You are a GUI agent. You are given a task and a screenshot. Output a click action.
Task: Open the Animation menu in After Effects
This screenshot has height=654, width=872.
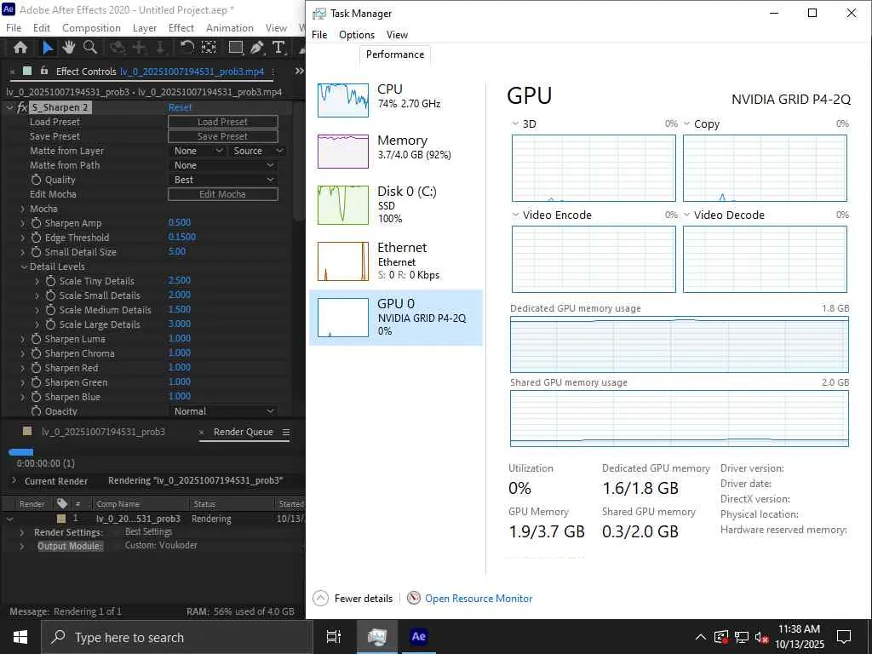tap(230, 28)
